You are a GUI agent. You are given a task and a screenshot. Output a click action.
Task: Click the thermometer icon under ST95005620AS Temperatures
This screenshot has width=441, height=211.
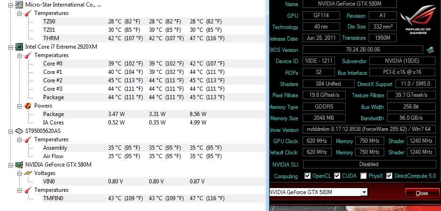pyautogui.click(x=28, y=139)
